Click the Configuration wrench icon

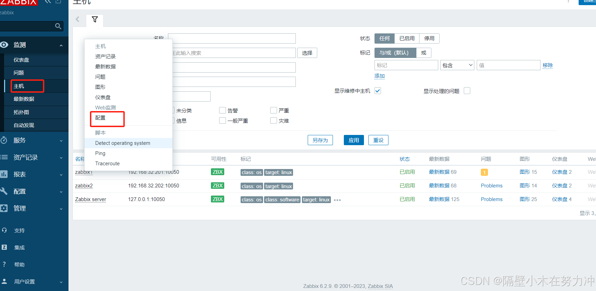4,191
